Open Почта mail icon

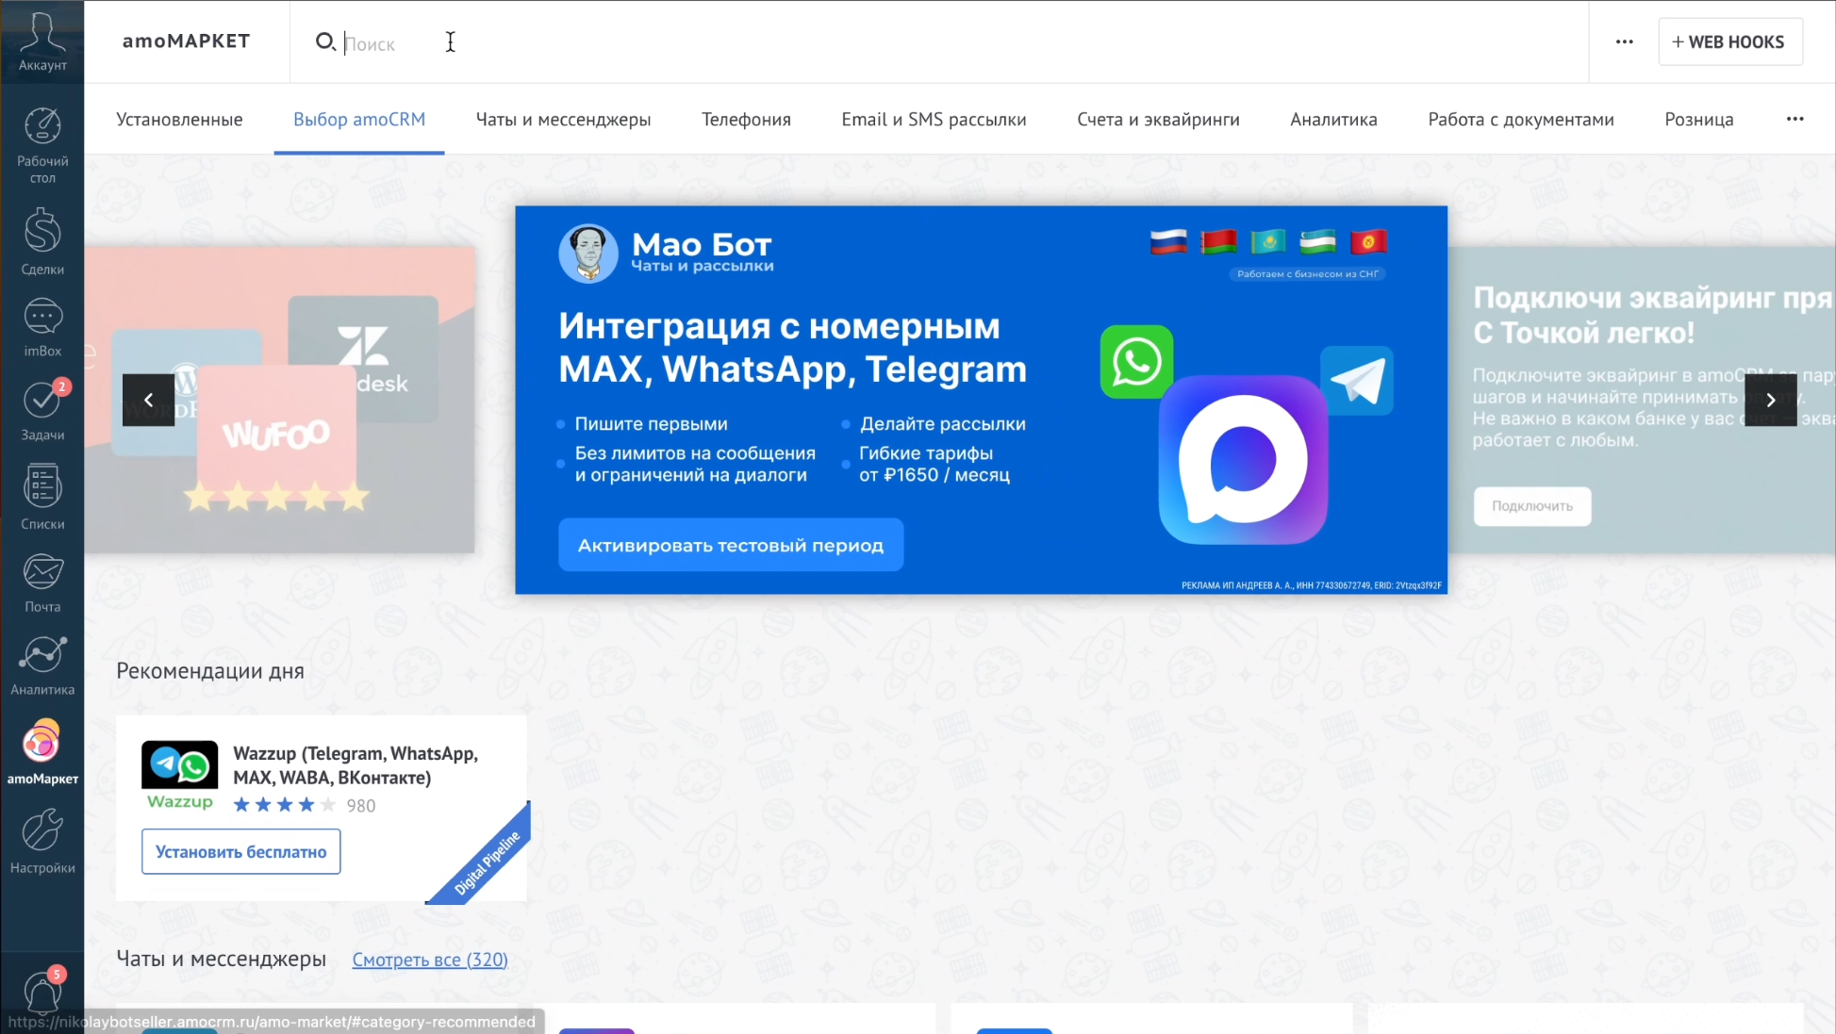pos(42,582)
